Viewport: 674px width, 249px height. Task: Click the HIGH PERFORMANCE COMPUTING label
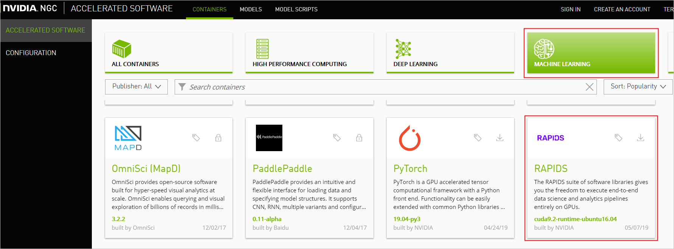[x=300, y=64]
